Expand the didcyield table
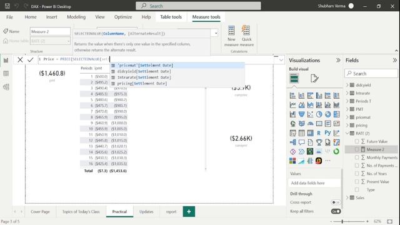 pyautogui.click(x=347, y=85)
